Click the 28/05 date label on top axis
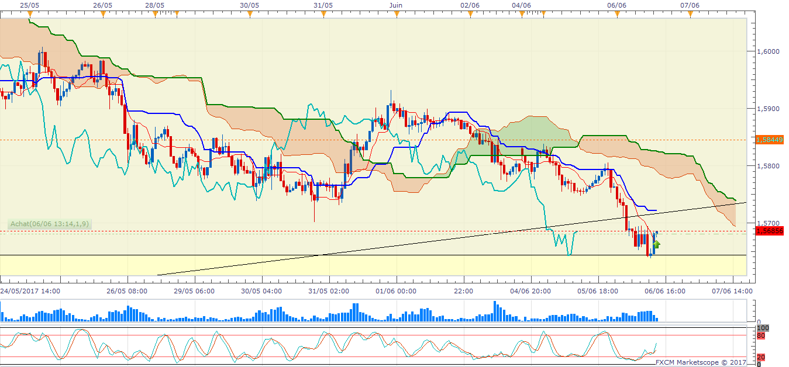The height and width of the screenshot is (367, 789). click(154, 5)
